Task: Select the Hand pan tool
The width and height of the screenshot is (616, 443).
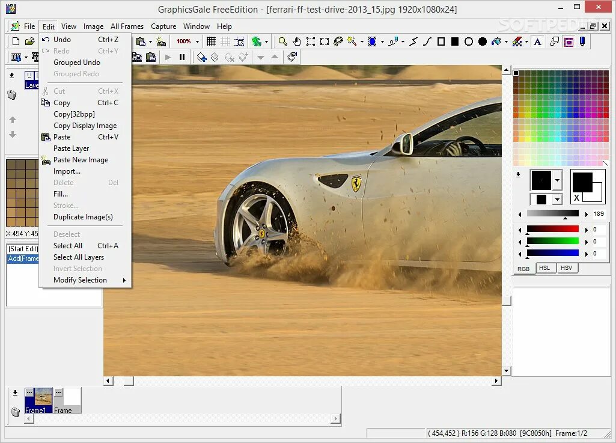Action: tap(297, 41)
